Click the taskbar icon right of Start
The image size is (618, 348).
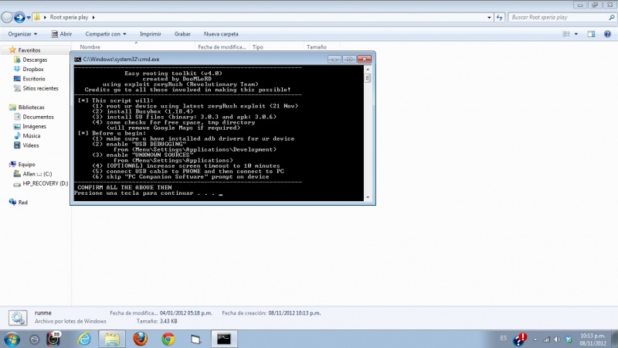click(34, 339)
